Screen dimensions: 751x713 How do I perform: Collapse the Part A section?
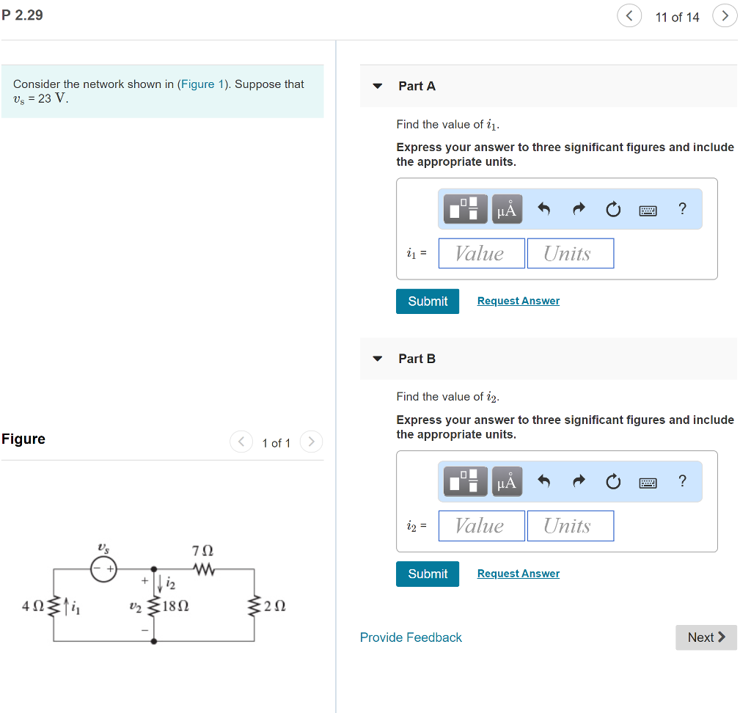[377, 86]
